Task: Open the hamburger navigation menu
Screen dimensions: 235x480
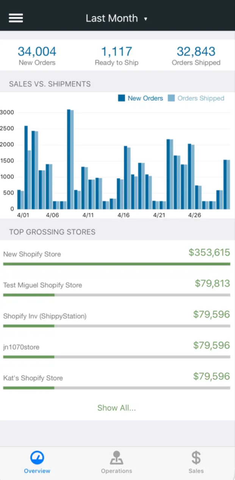Action: (x=16, y=18)
